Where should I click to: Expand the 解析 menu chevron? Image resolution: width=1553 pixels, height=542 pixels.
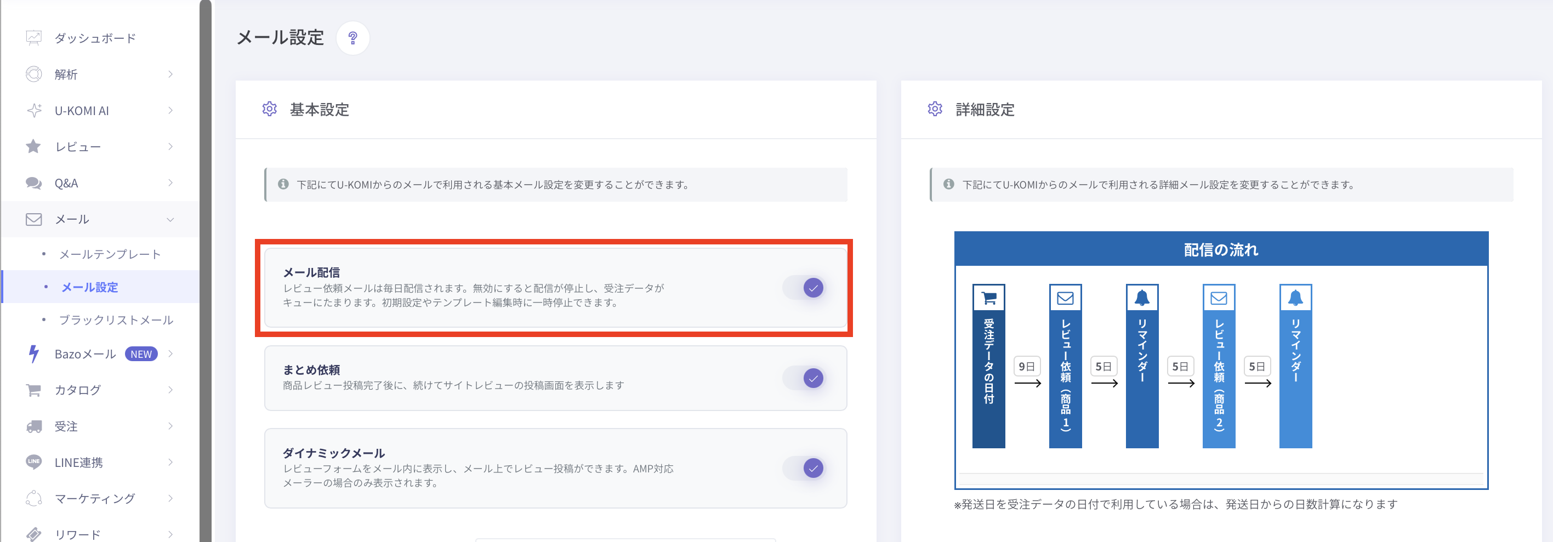tap(170, 74)
